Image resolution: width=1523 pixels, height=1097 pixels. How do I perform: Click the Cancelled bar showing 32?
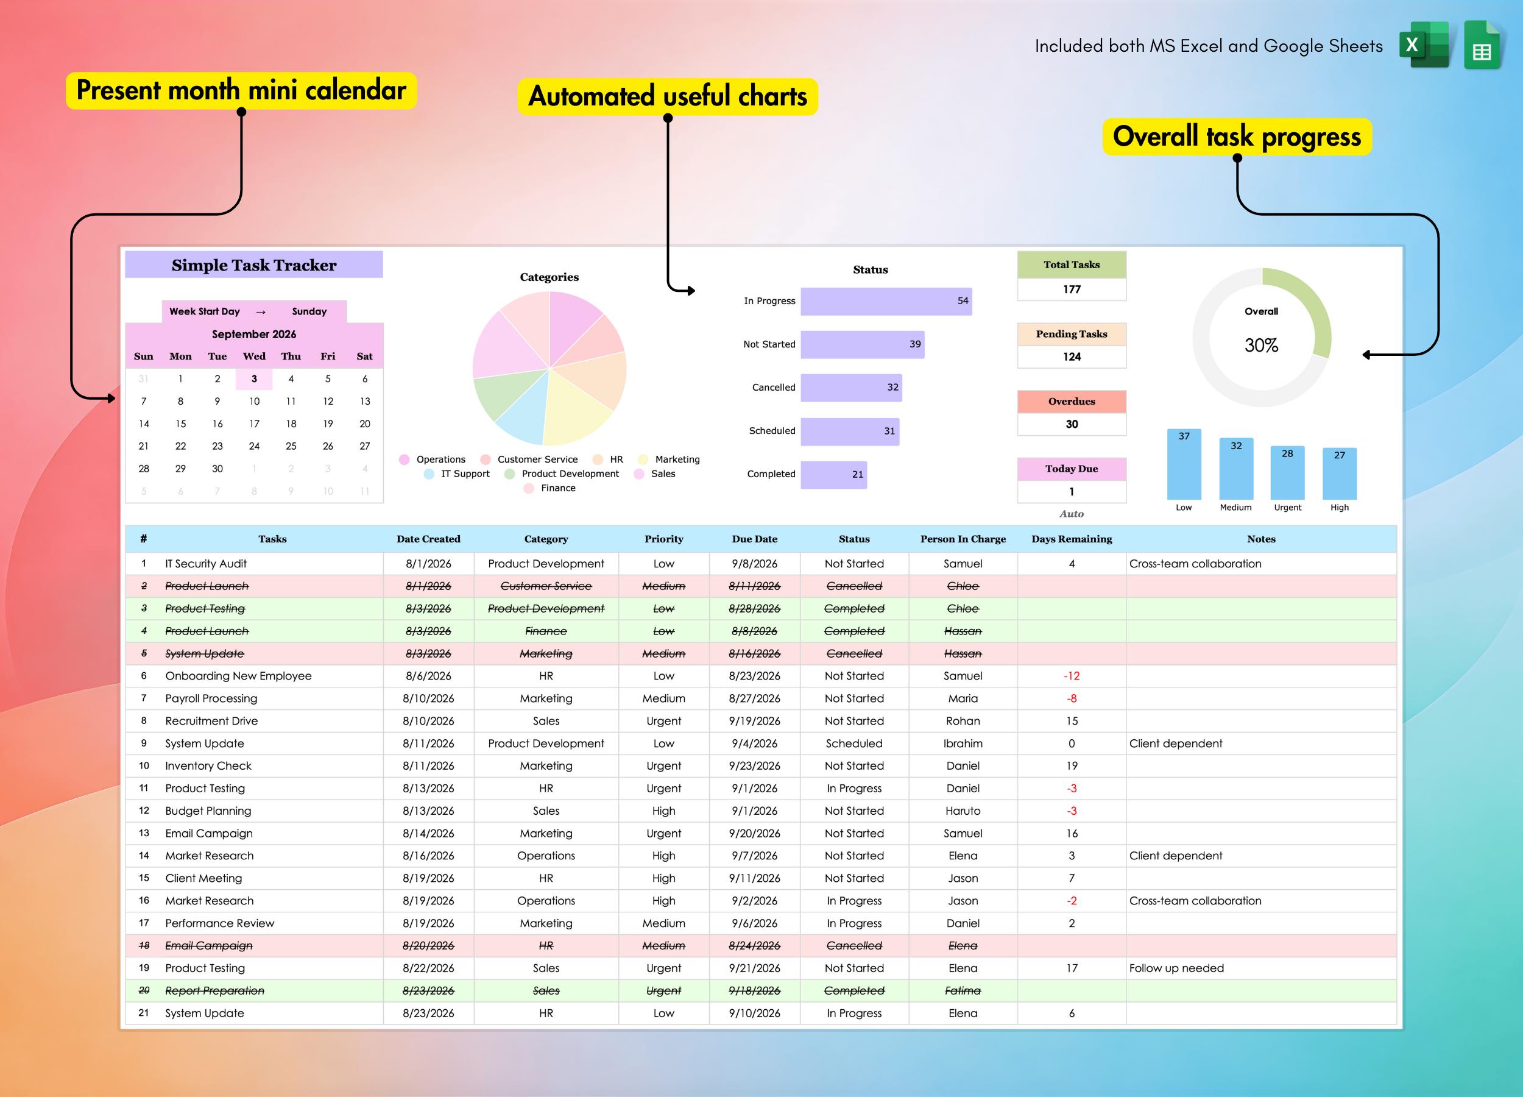point(852,388)
